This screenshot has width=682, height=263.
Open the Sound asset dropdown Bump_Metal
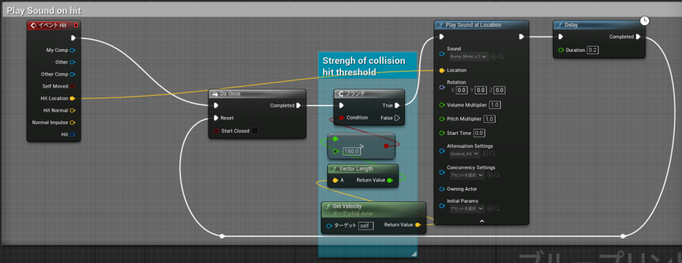tap(470, 56)
